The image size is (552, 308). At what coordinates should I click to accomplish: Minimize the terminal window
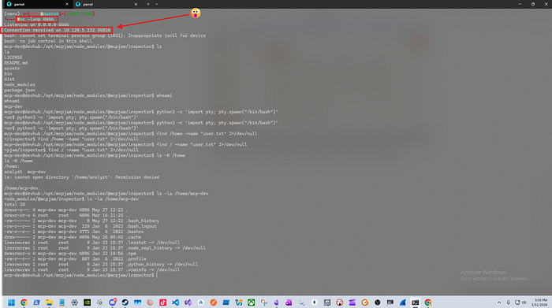[520, 4]
